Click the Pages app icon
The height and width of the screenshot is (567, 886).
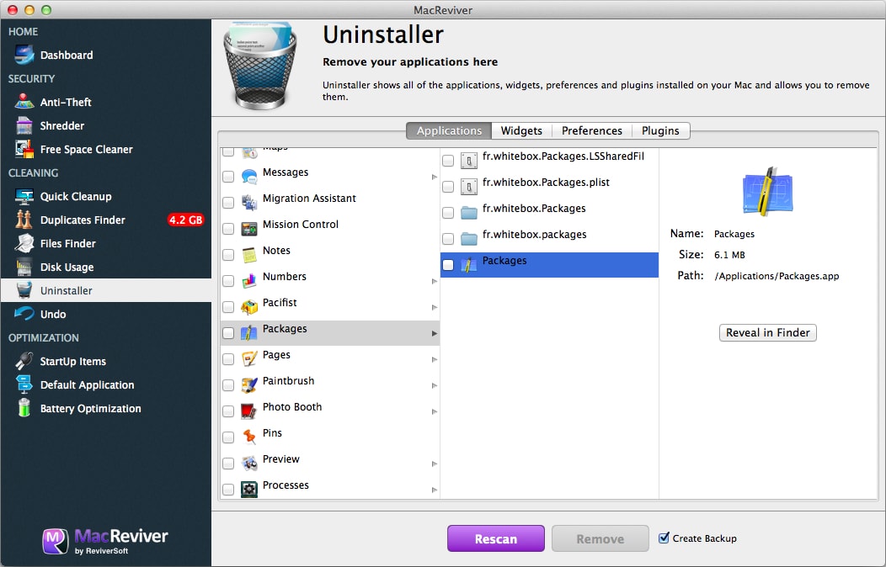point(249,359)
